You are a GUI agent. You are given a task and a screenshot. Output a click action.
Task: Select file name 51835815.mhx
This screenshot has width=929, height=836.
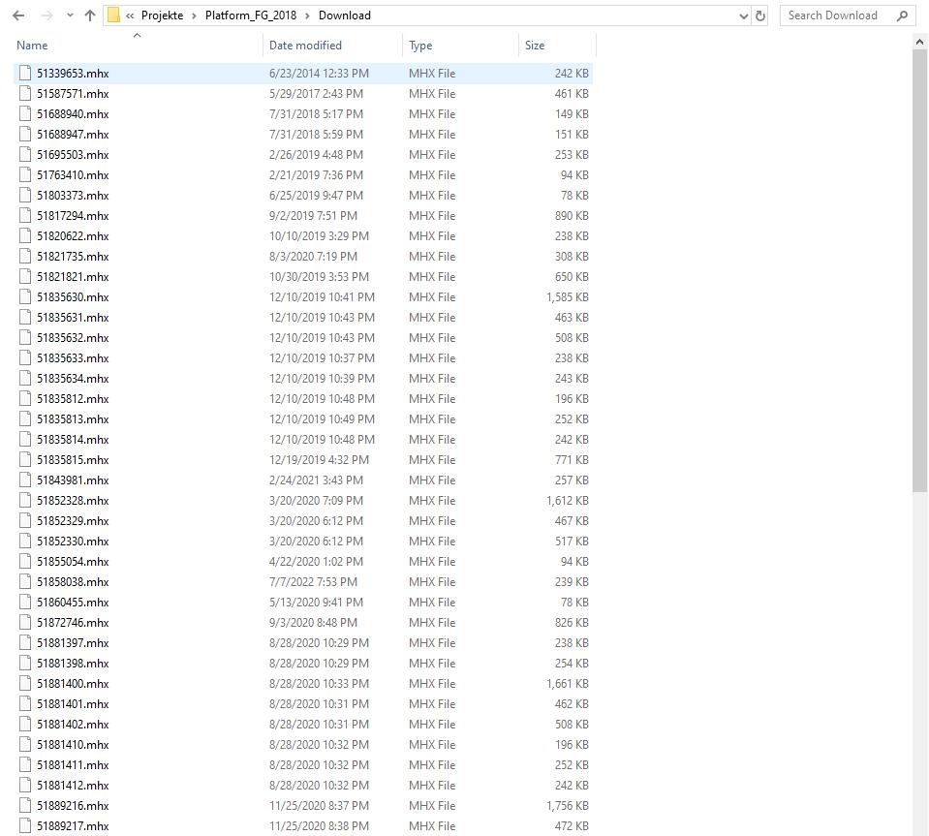tap(73, 460)
